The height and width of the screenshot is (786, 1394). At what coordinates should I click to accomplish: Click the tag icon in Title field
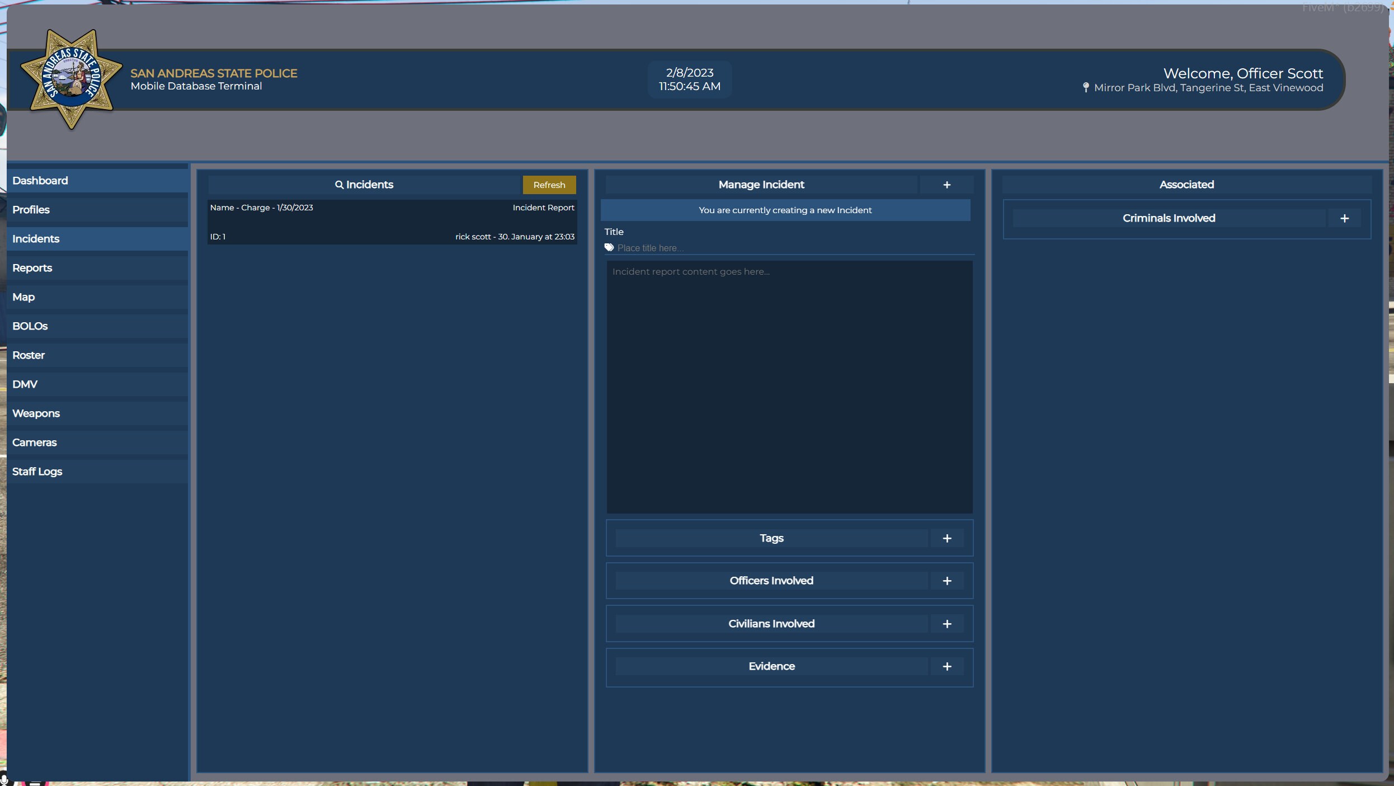point(609,247)
